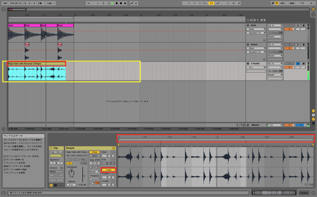Open the Beats warp mode dropdown
This screenshot has width=317, height=197.
point(94,172)
